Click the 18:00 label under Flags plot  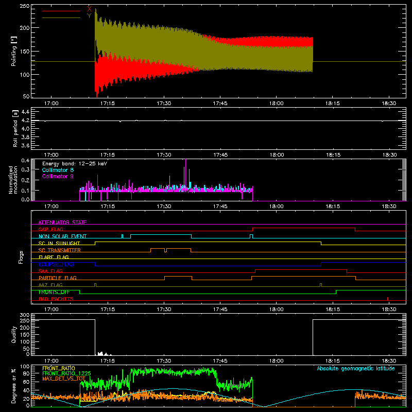(x=277, y=310)
